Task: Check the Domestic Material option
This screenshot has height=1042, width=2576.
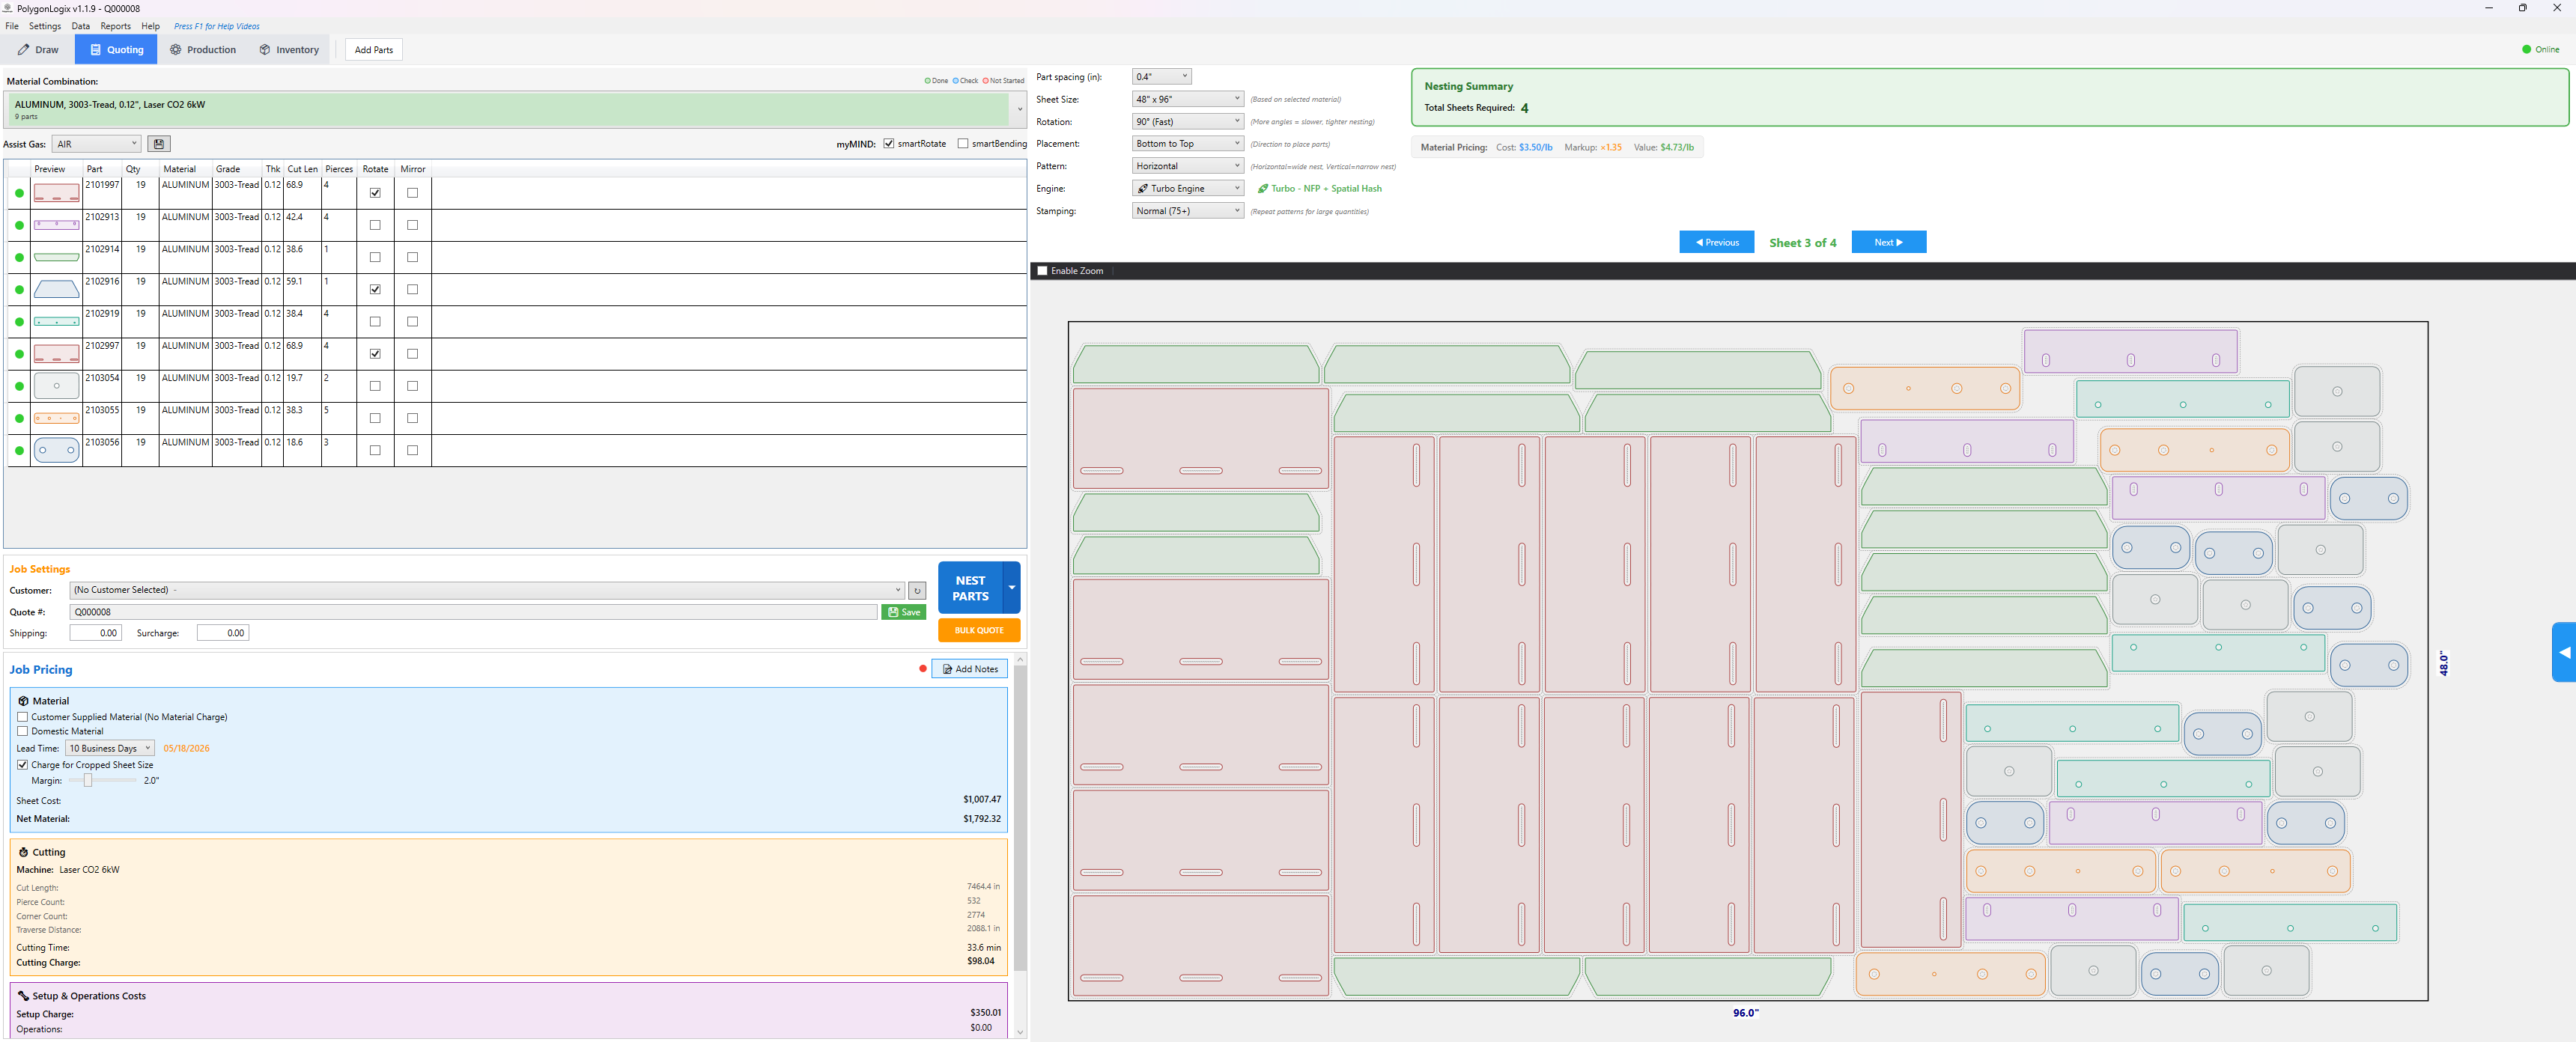Action: pos(22,731)
